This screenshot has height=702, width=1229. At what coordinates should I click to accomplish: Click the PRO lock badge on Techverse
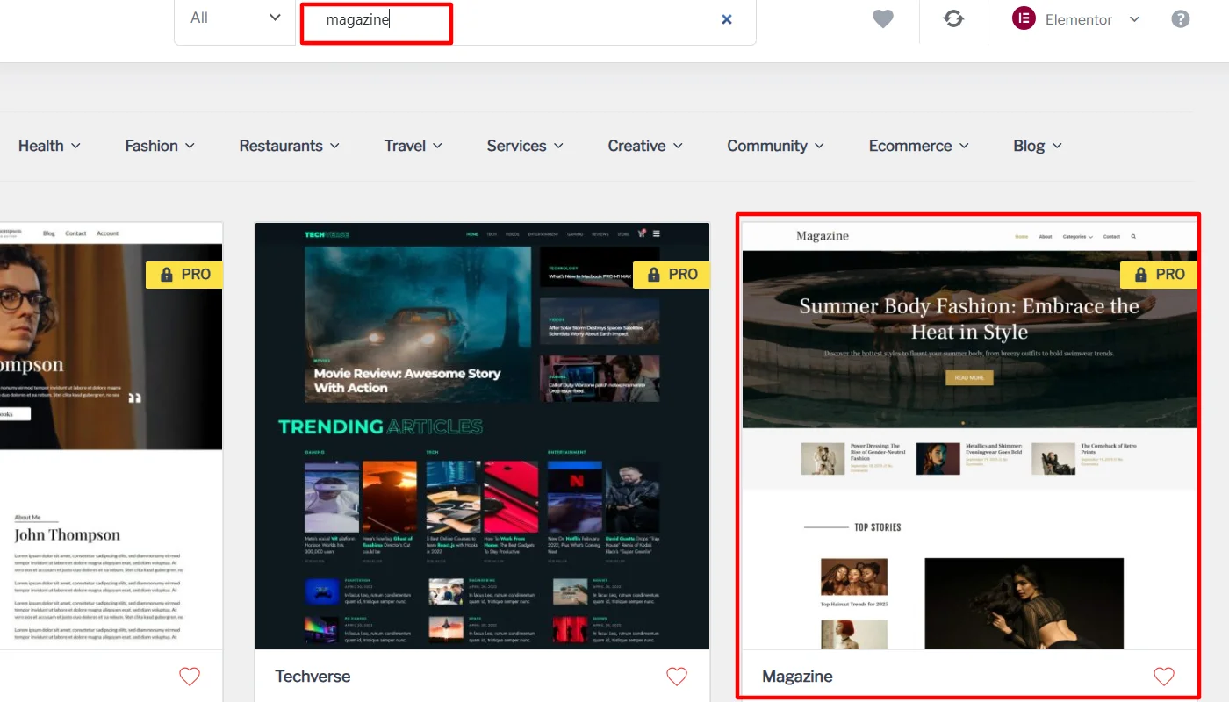[672, 275]
